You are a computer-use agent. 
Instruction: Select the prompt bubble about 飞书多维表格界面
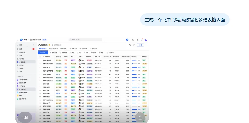pos(185,20)
